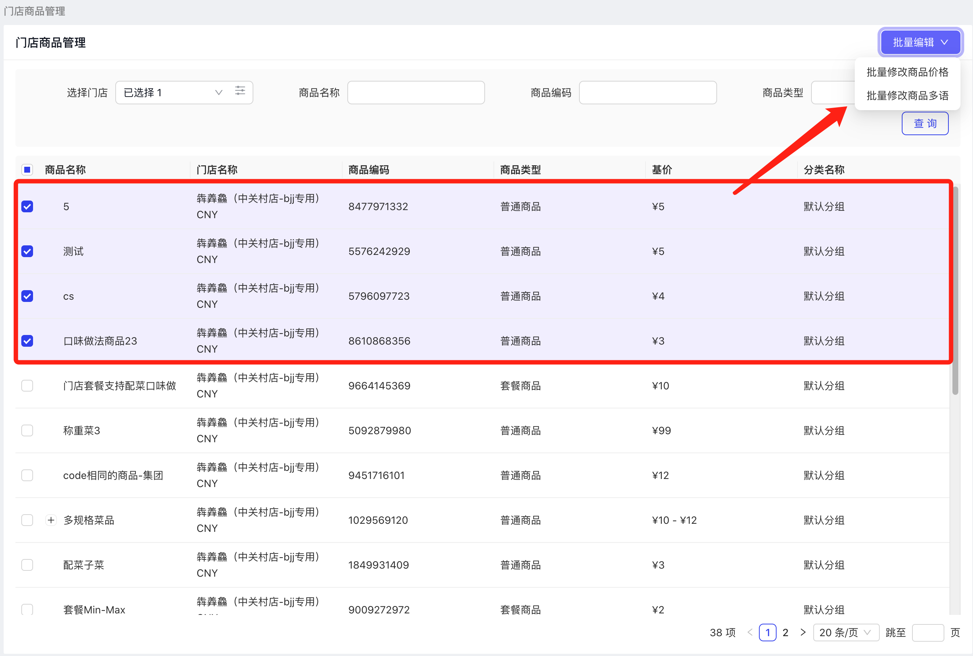Check the code相同的商品-集团 checkbox
The image size is (973, 656).
27,475
